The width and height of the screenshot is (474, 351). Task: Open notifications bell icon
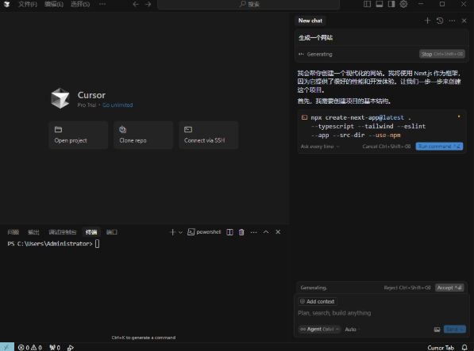tap(464, 347)
